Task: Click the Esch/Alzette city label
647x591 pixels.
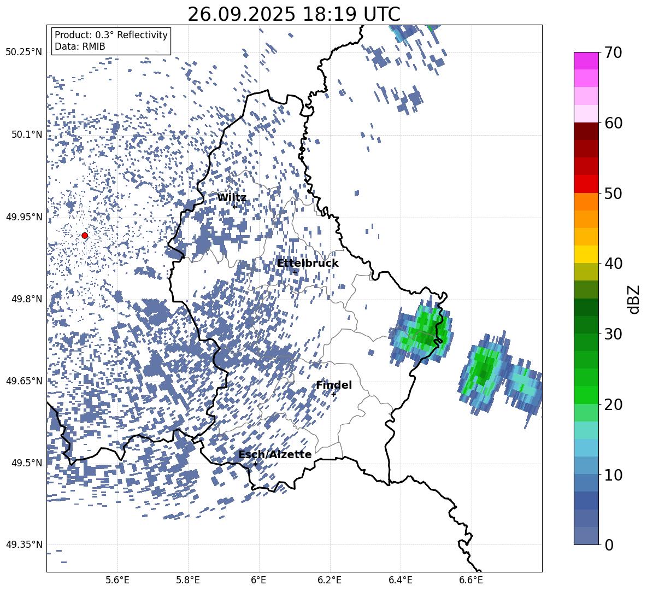Action: [275, 455]
